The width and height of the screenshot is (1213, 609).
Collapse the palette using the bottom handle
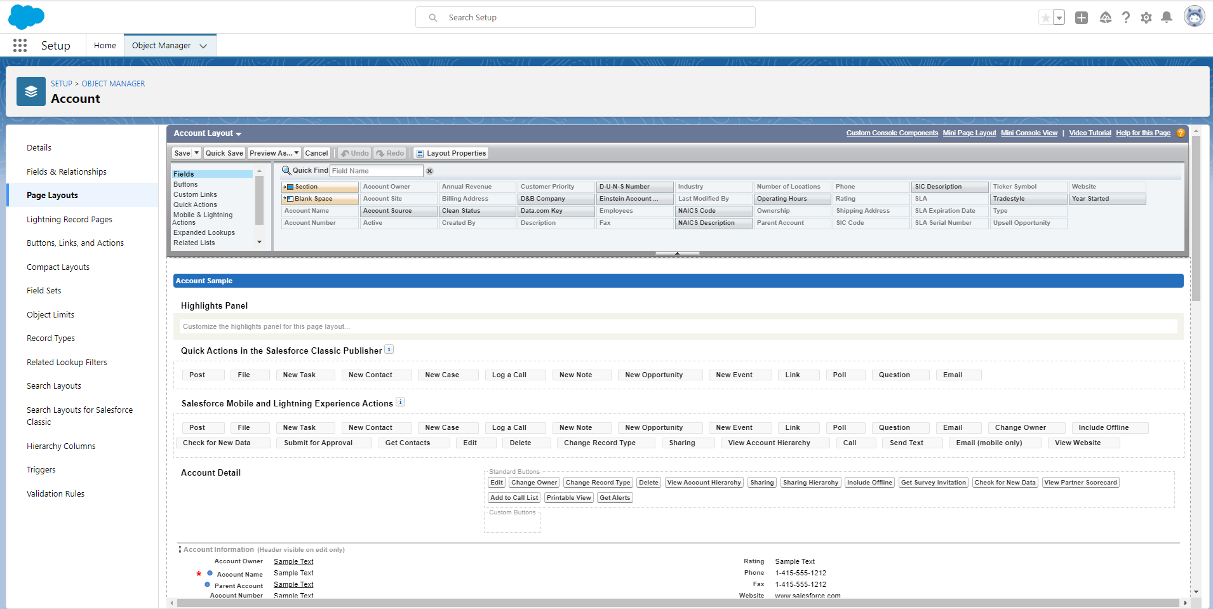click(x=677, y=253)
